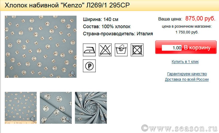Select the thumbnail with the measuring ruler
This screenshot has width=219, height=133.
pyautogui.click(x=21, y=108)
